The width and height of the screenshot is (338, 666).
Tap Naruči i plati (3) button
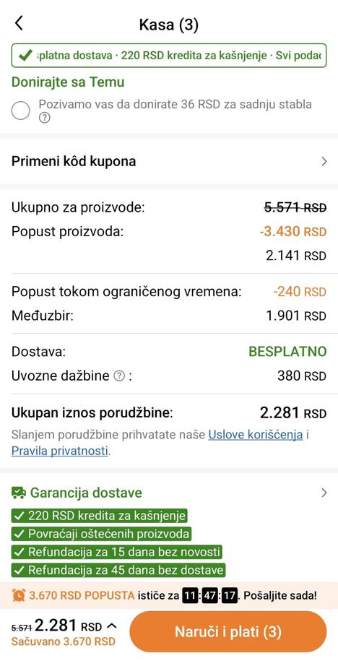click(x=228, y=632)
